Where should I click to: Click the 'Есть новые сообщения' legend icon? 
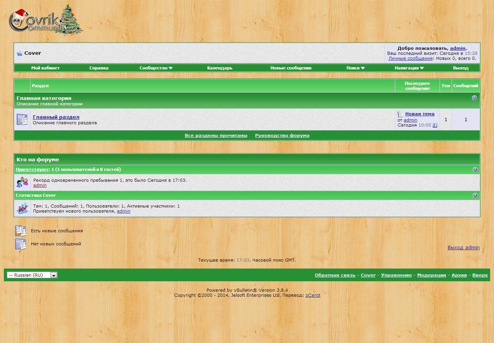20,231
